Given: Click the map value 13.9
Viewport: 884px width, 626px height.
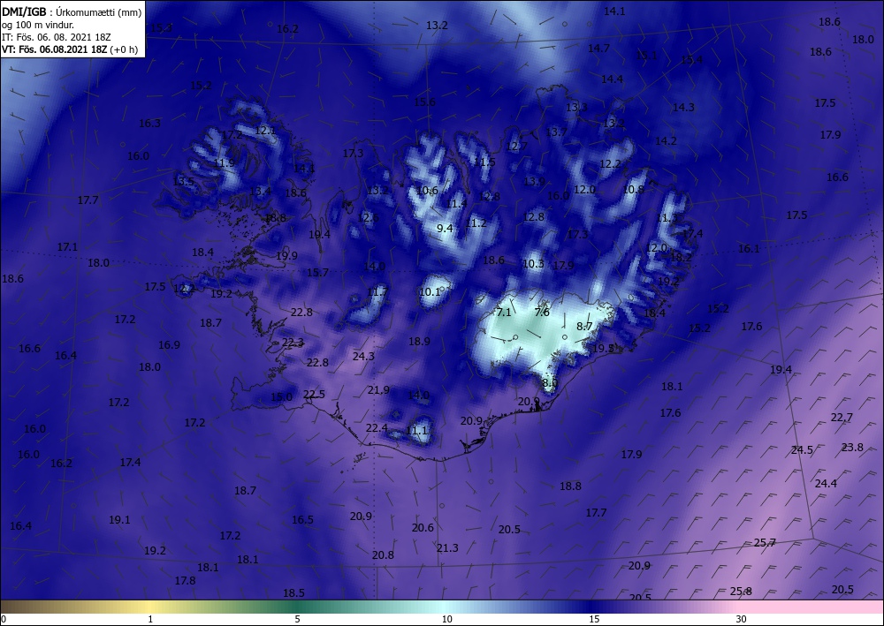Looking at the screenshot, I should click(x=534, y=181).
